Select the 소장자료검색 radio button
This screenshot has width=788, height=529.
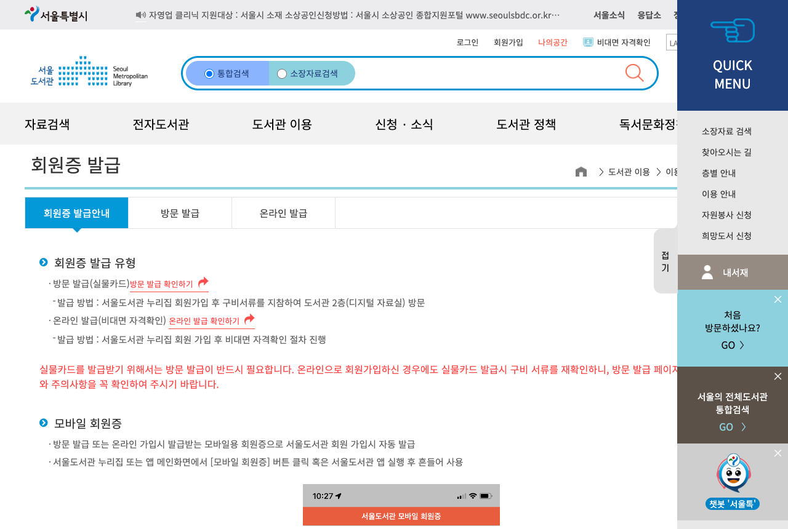pos(282,74)
